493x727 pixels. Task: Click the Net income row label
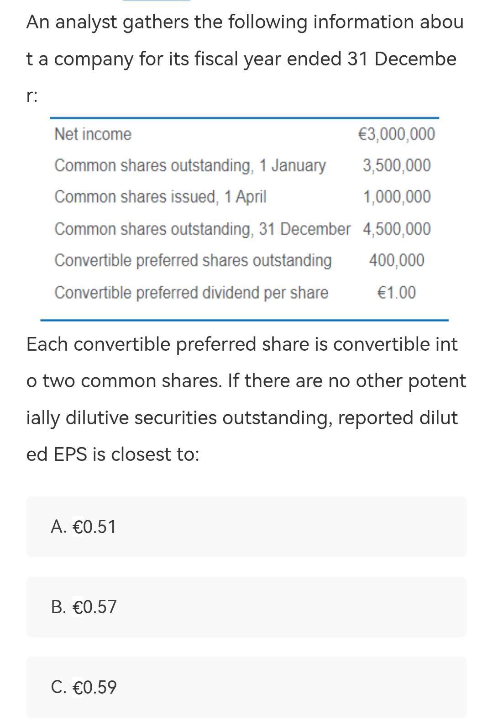[x=93, y=134]
